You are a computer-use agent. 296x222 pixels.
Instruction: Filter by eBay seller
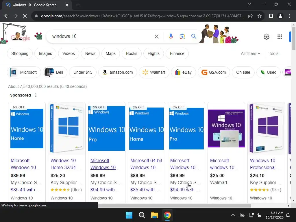point(184,72)
